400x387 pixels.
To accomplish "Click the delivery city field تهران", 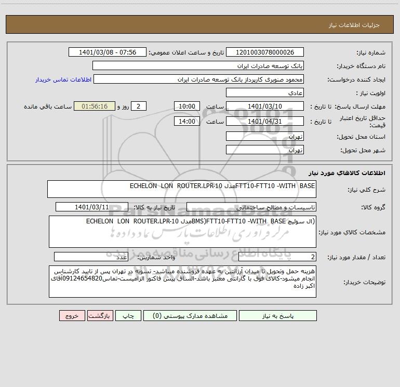I will click(265, 150).
